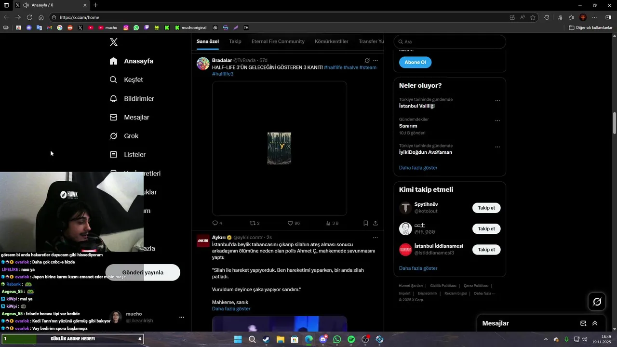Open a new browser tab
Image resolution: width=617 pixels, height=347 pixels.
click(95, 5)
